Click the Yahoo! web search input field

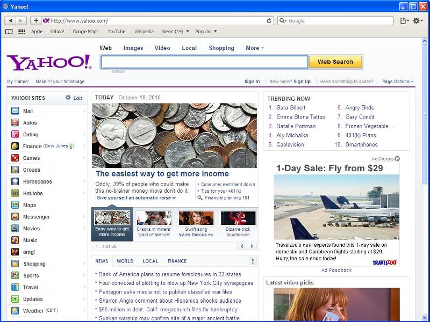[204, 62]
